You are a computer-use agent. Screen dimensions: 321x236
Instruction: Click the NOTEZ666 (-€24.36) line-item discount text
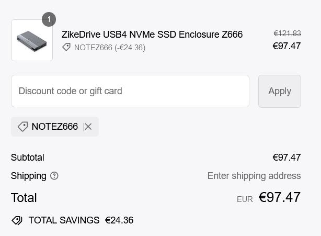click(110, 48)
